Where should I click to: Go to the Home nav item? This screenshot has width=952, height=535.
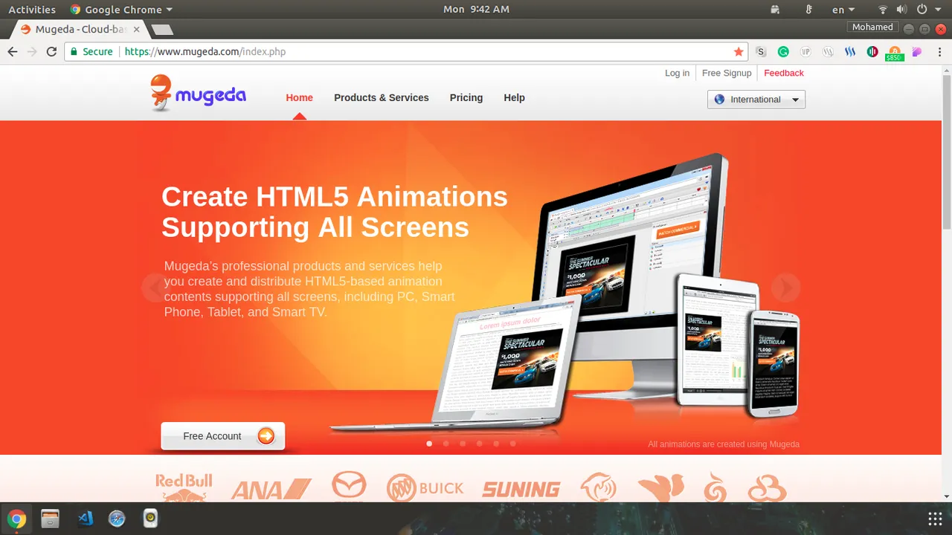pos(299,97)
